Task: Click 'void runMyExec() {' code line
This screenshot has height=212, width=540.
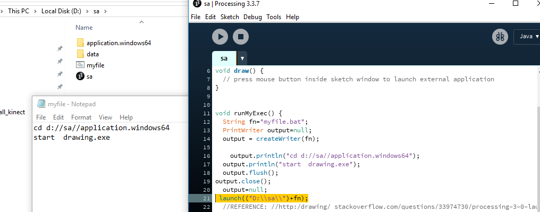Action: click(x=249, y=113)
